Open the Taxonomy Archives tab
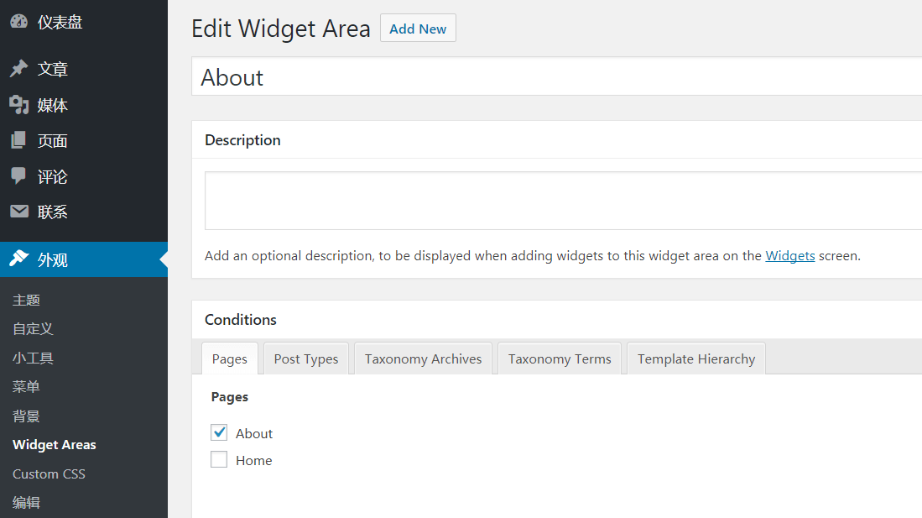 pyautogui.click(x=423, y=358)
